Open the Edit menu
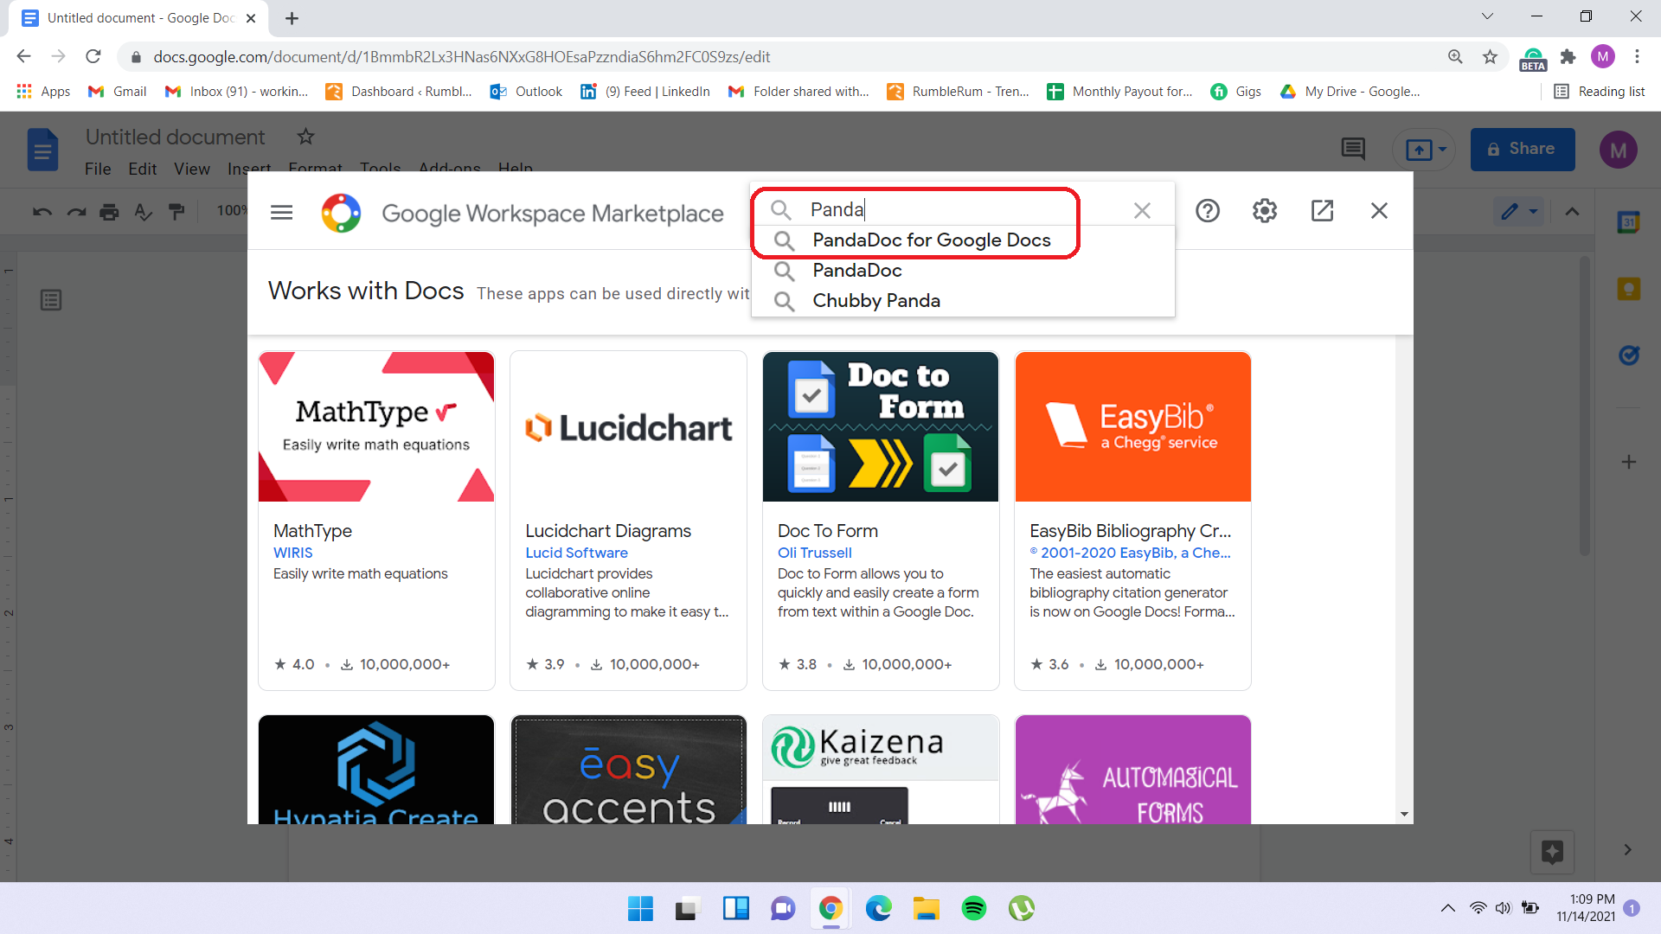This screenshot has width=1661, height=934. (x=142, y=169)
